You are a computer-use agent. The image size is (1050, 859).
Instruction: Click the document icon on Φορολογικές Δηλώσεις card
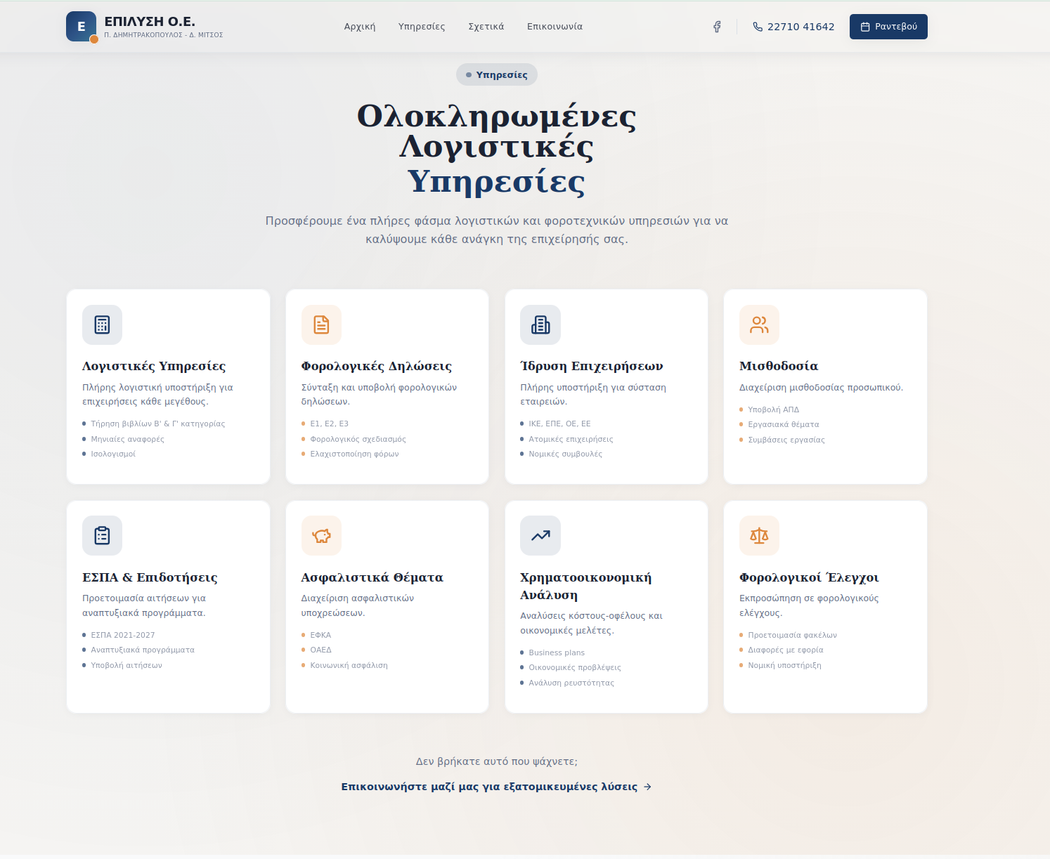point(321,324)
